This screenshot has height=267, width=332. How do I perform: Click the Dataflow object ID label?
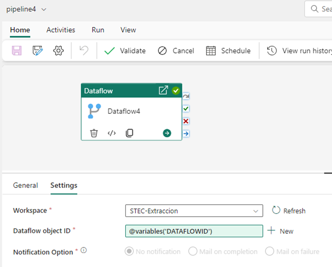[x=42, y=231]
